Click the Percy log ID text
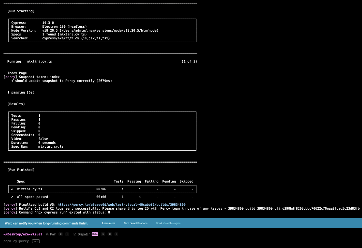The image size is (362, 248). [x=294, y=208]
